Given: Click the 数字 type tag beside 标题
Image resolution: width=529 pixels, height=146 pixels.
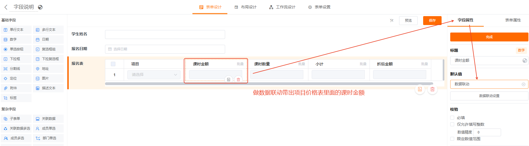Looking at the screenshot, I should (x=521, y=50).
